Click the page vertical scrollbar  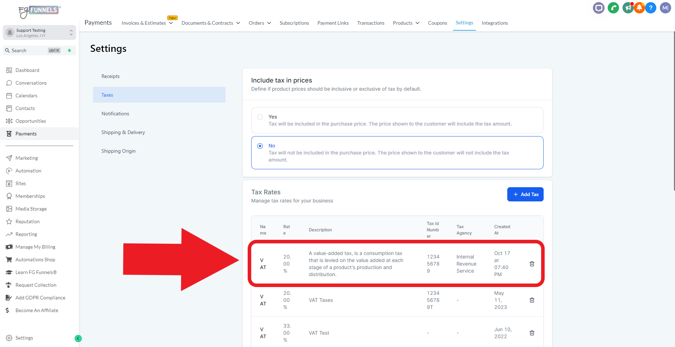pos(674,111)
